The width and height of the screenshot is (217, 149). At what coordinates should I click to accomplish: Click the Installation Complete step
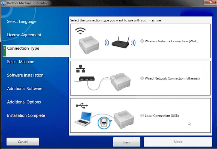26,115
